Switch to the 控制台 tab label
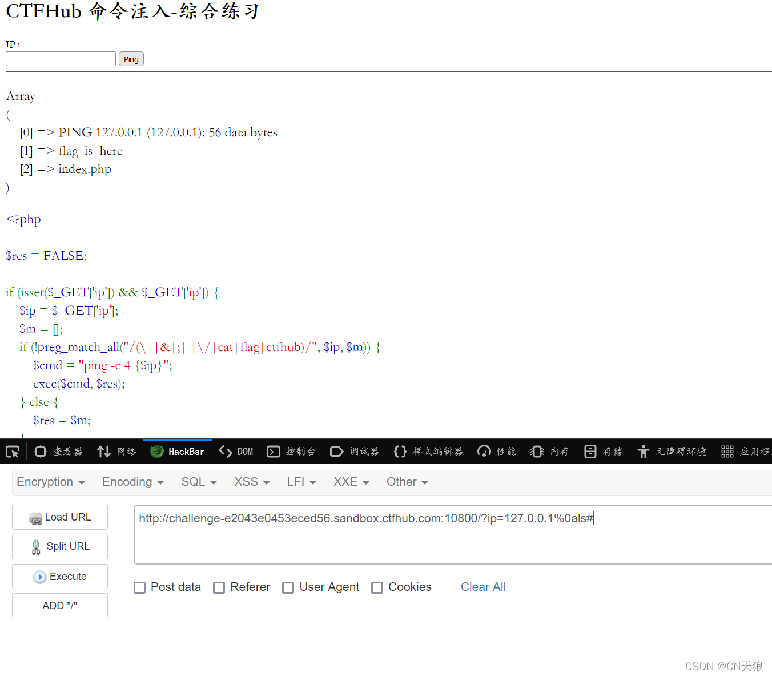 pyautogui.click(x=300, y=452)
